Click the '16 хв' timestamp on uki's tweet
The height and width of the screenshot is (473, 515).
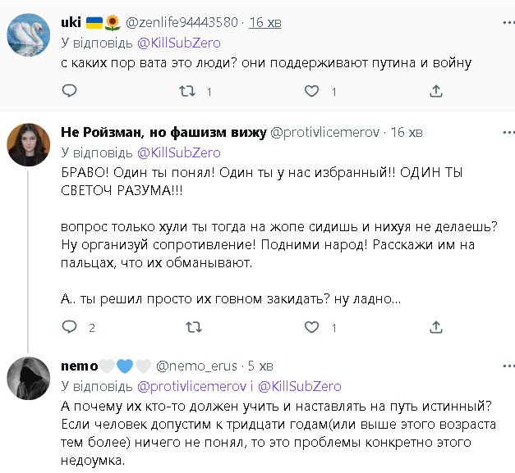(264, 23)
